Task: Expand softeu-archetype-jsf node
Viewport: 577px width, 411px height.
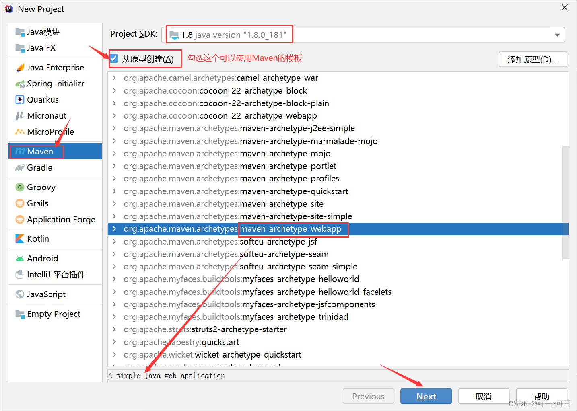Action: (x=114, y=242)
